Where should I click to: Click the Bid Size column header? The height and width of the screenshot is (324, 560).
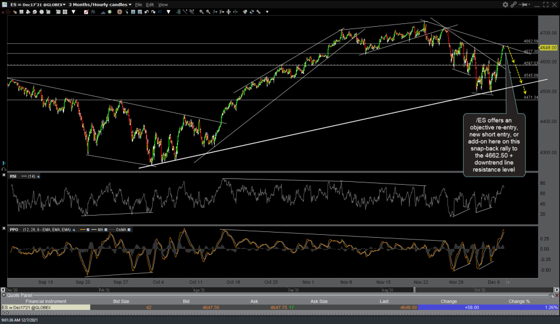[121, 301]
